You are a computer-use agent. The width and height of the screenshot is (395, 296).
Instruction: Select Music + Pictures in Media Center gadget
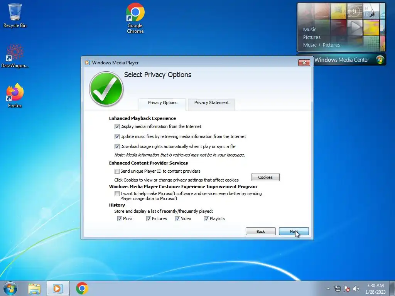click(x=321, y=45)
